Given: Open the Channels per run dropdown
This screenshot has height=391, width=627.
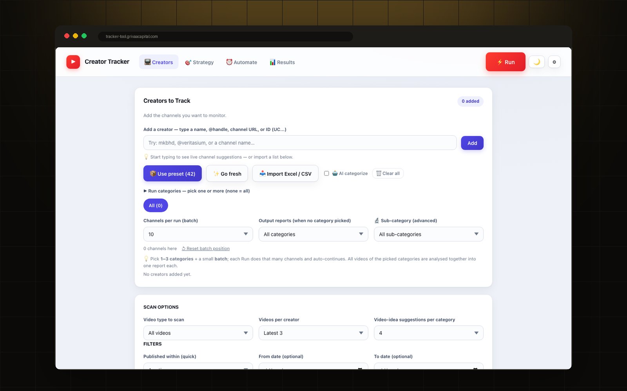Looking at the screenshot, I should [x=198, y=234].
